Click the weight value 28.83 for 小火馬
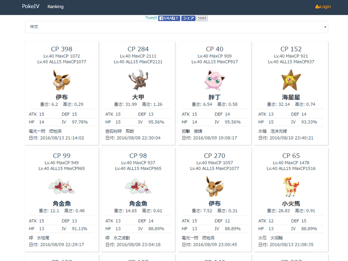 (x=284, y=211)
